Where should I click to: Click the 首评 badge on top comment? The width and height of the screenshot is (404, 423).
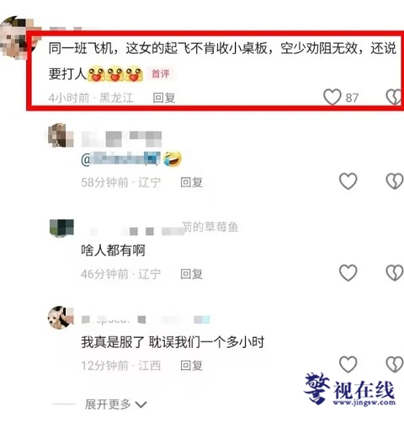pos(161,74)
